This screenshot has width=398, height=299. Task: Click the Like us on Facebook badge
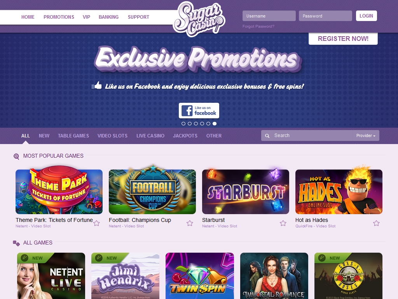point(199,111)
